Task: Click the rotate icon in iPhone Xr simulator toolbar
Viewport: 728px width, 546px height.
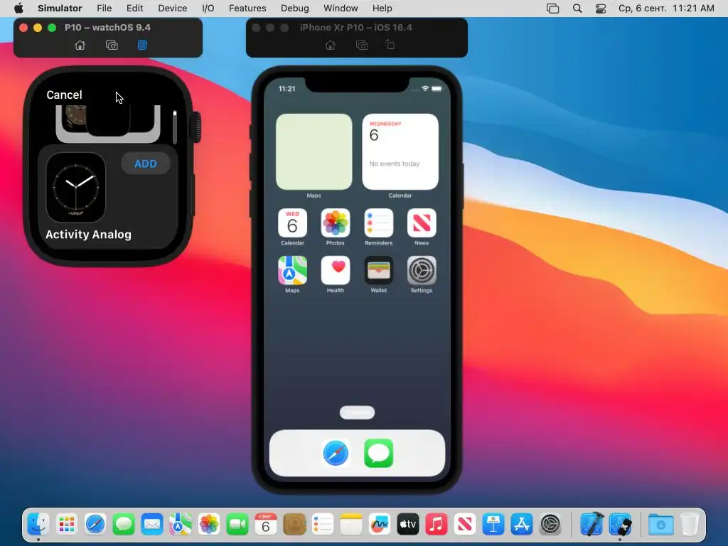Action: pos(390,45)
